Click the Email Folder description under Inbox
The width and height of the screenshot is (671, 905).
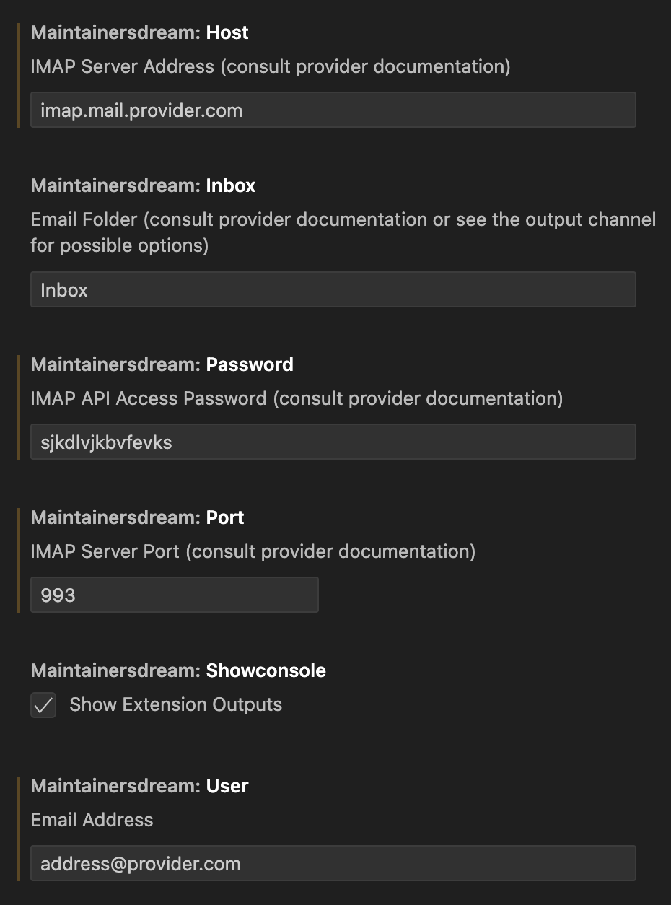343,232
